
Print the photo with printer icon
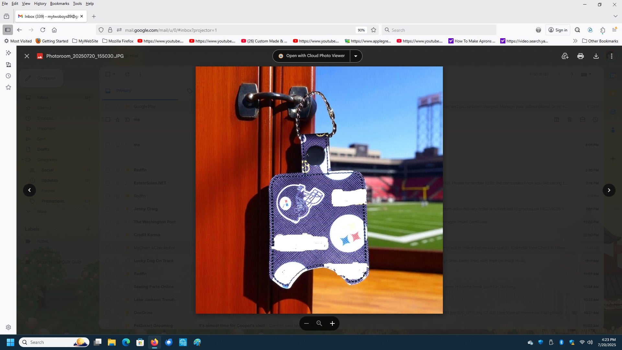coord(581,56)
